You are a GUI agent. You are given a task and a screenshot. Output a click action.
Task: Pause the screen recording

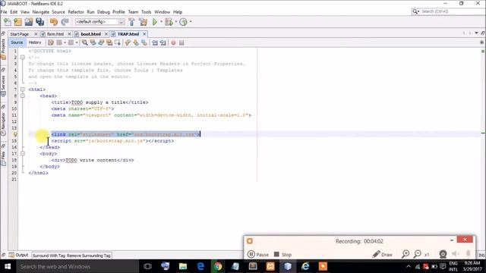[258, 255]
